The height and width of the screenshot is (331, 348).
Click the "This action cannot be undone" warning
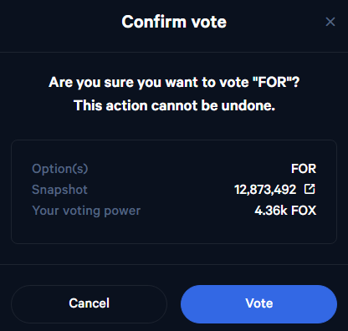click(174, 106)
